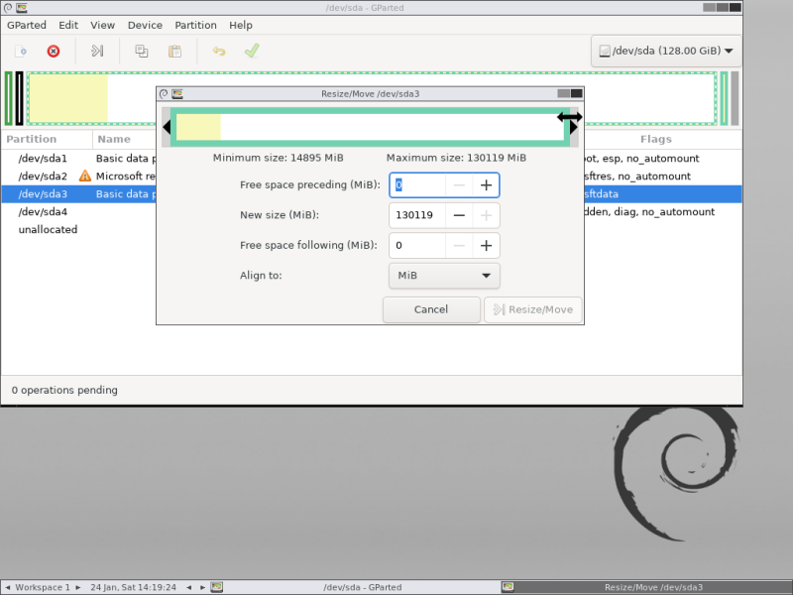Decrease Free space following with minus
The height and width of the screenshot is (595, 793).
(x=459, y=246)
